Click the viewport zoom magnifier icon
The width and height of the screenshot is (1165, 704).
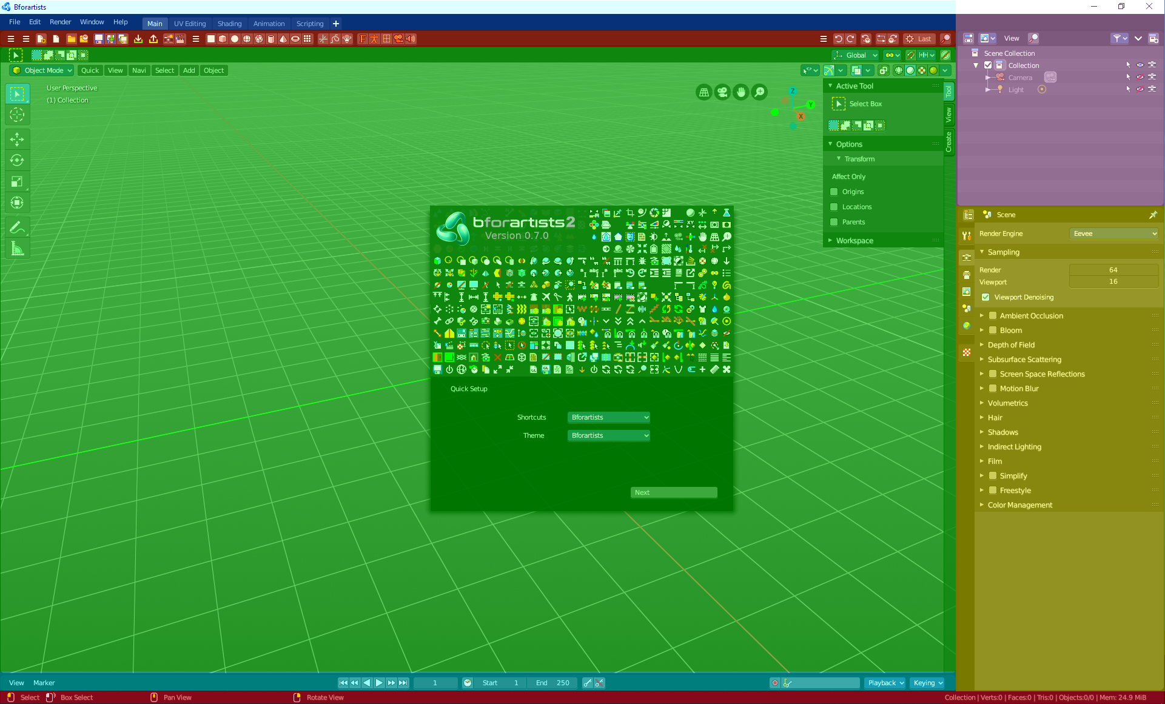click(x=759, y=92)
